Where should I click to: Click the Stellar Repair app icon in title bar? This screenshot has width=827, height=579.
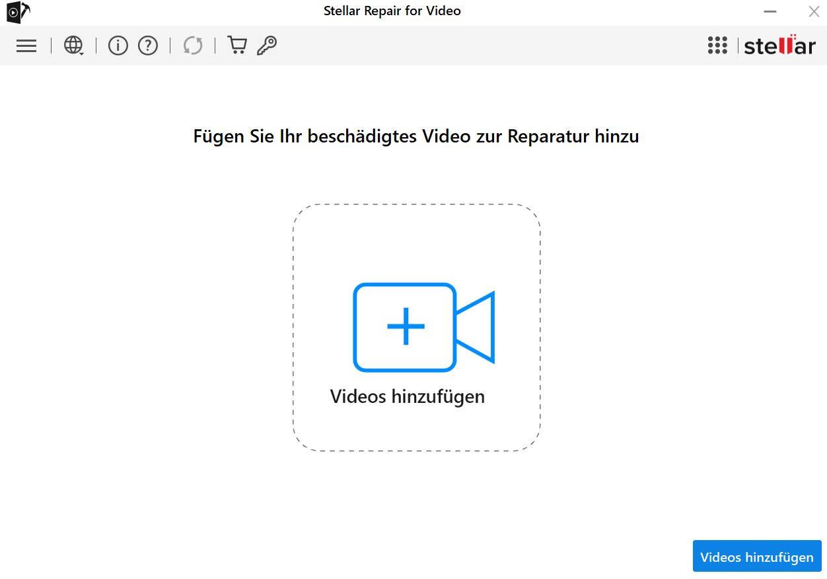[x=18, y=12]
